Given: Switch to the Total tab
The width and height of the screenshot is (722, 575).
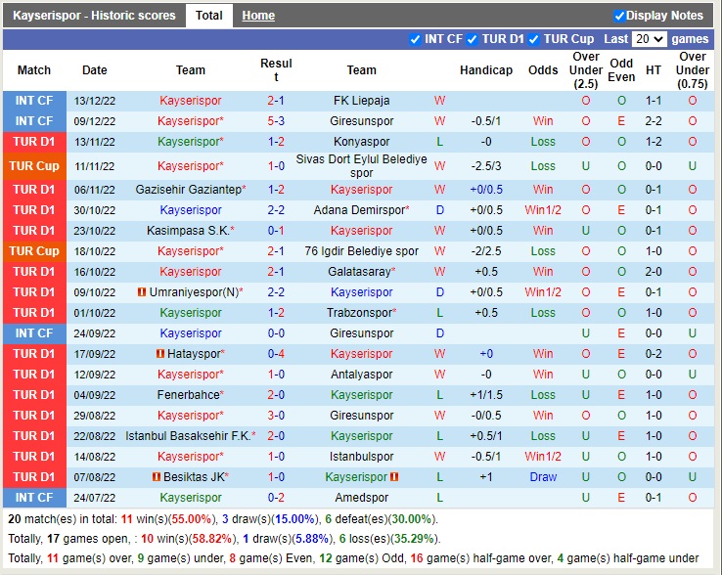Looking at the screenshot, I should pos(208,16).
